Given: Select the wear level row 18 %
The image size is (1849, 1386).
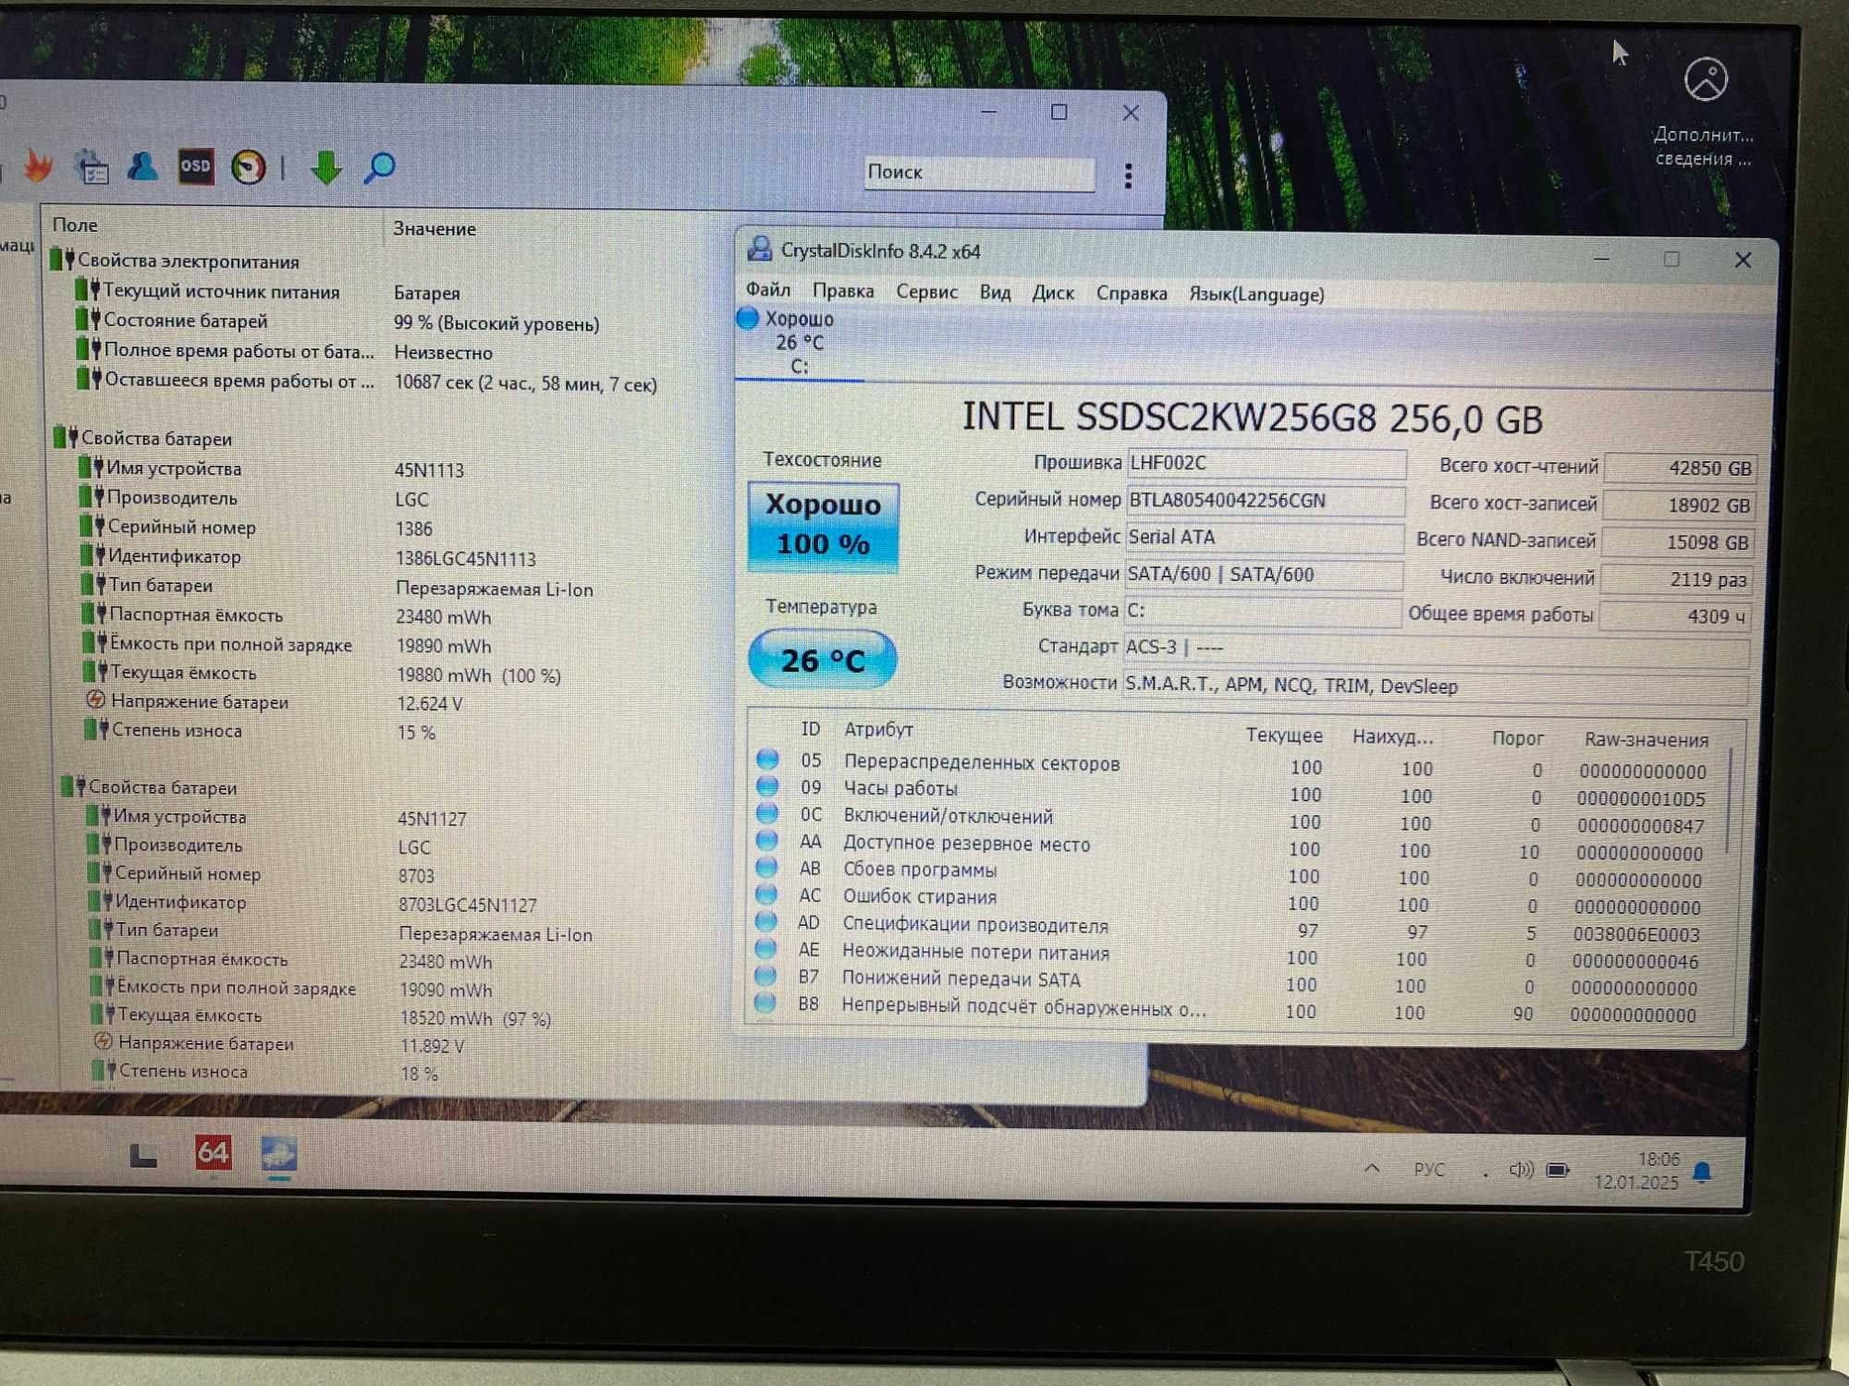Looking at the screenshot, I should click(x=266, y=1072).
